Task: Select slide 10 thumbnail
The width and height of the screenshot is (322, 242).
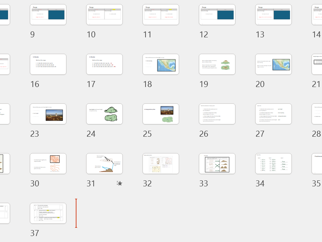Action: pyautogui.click(x=104, y=15)
